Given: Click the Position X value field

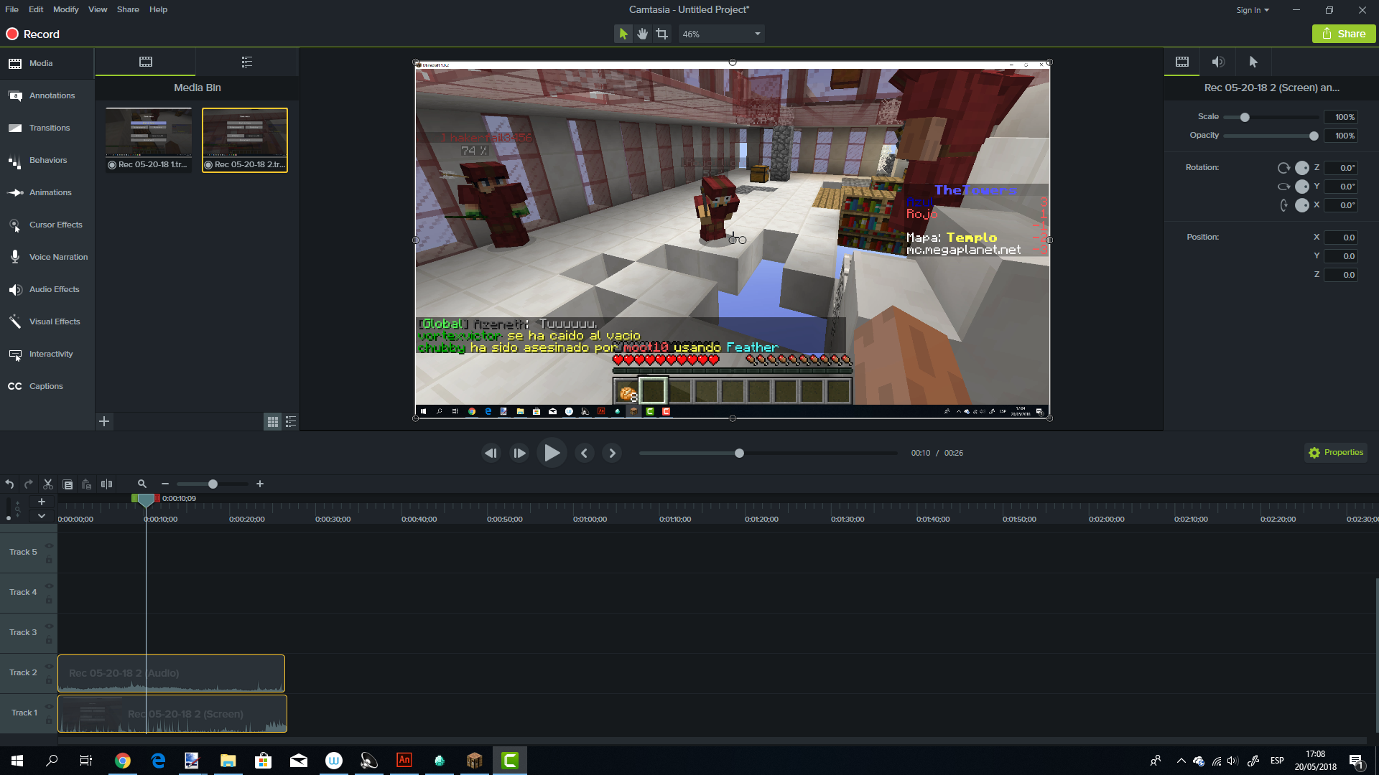Looking at the screenshot, I should tap(1341, 238).
